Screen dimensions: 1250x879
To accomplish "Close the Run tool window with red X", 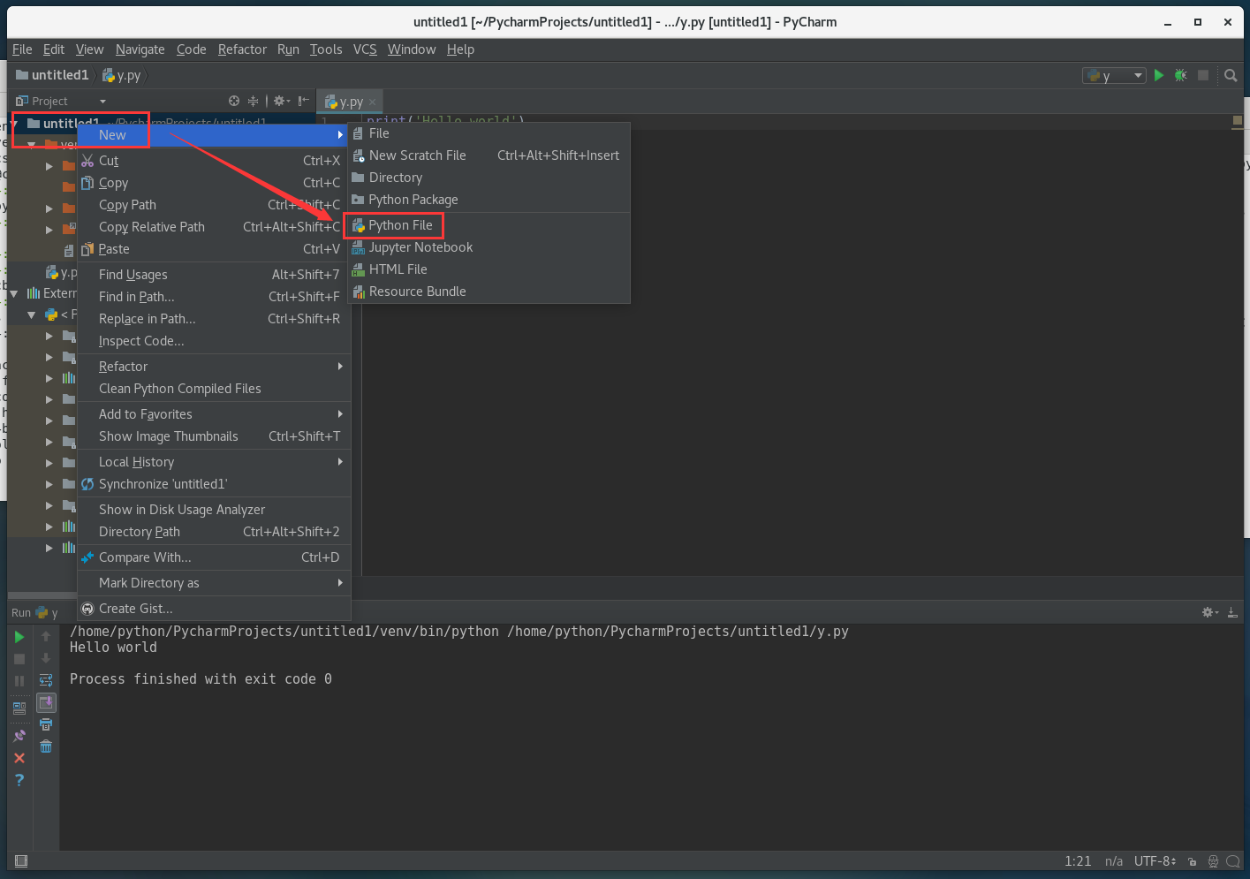I will tap(19, 757).
